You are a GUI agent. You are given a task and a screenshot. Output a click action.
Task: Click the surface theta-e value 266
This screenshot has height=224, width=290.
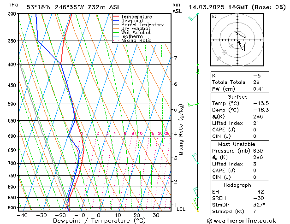pyautogui.click(x=258, y=117)
